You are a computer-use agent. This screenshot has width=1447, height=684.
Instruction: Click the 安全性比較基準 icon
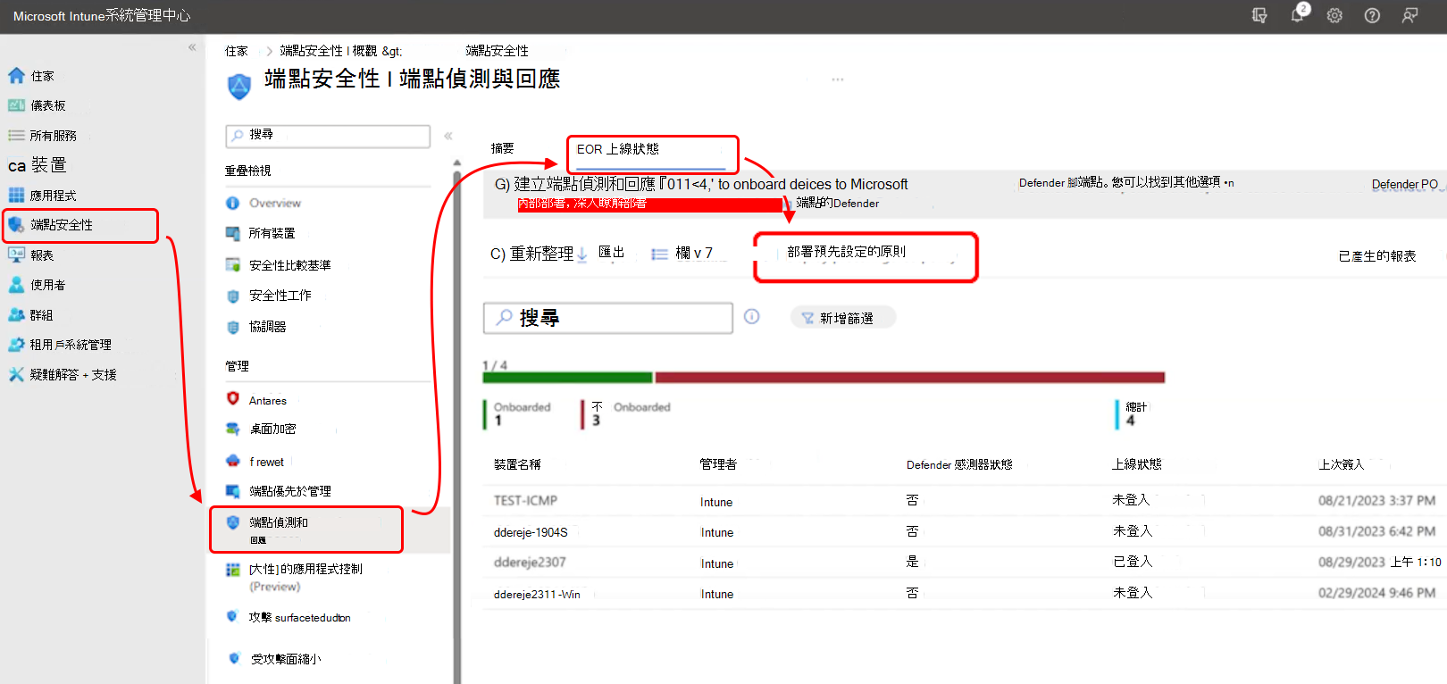pos(232,264)
